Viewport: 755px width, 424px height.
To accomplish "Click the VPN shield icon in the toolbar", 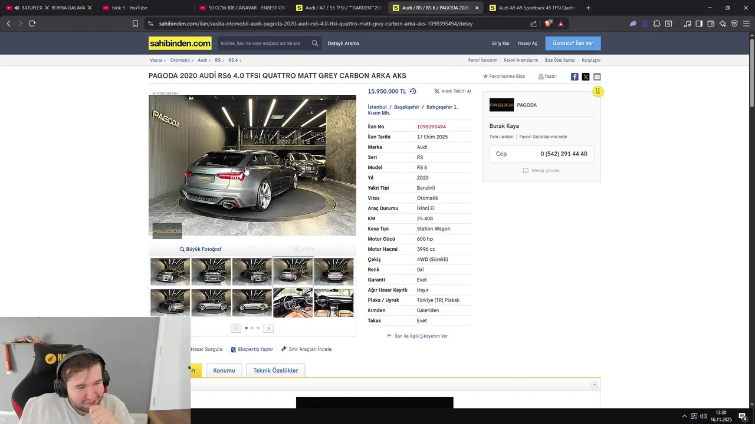I will 734,24.
